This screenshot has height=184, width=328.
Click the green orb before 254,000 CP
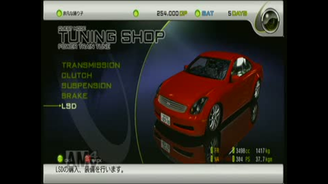[x=136, y=13]
